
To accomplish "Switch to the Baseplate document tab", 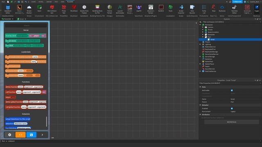I will tap(8, 19).
